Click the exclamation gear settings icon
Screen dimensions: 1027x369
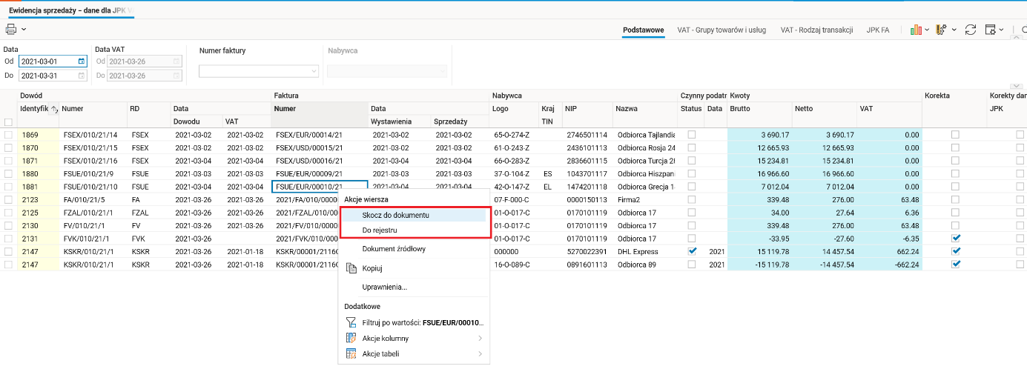(941, 30)
